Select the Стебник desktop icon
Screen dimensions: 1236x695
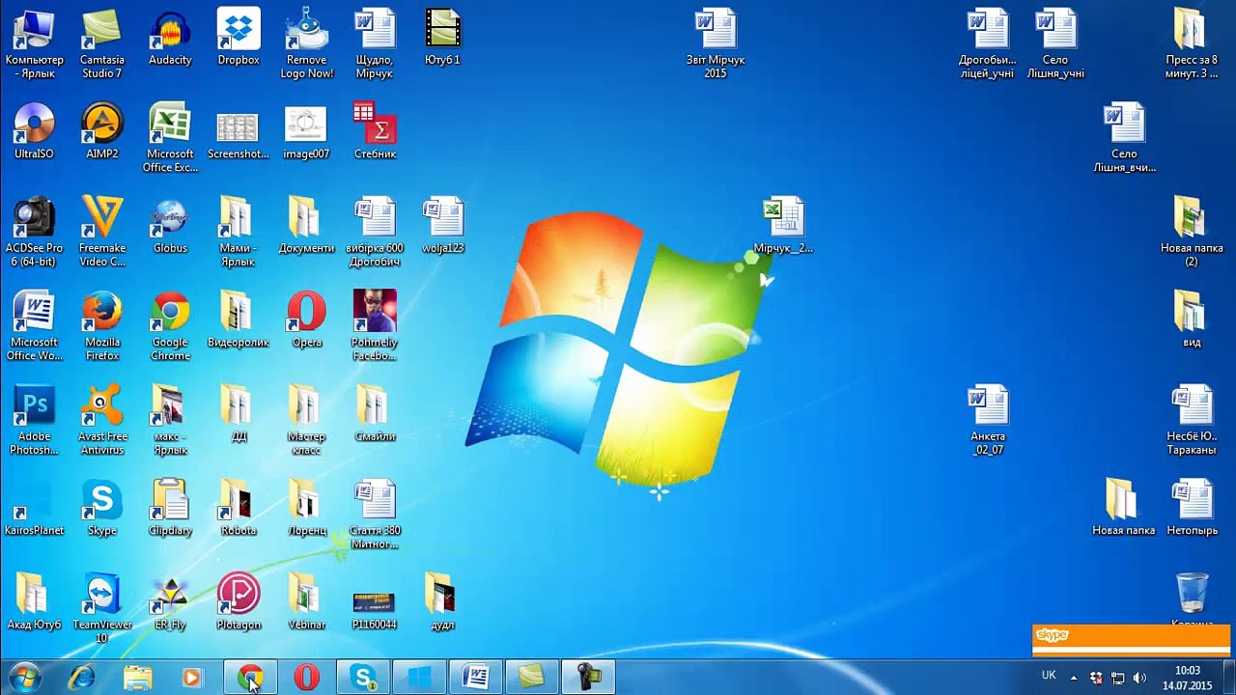375,132
